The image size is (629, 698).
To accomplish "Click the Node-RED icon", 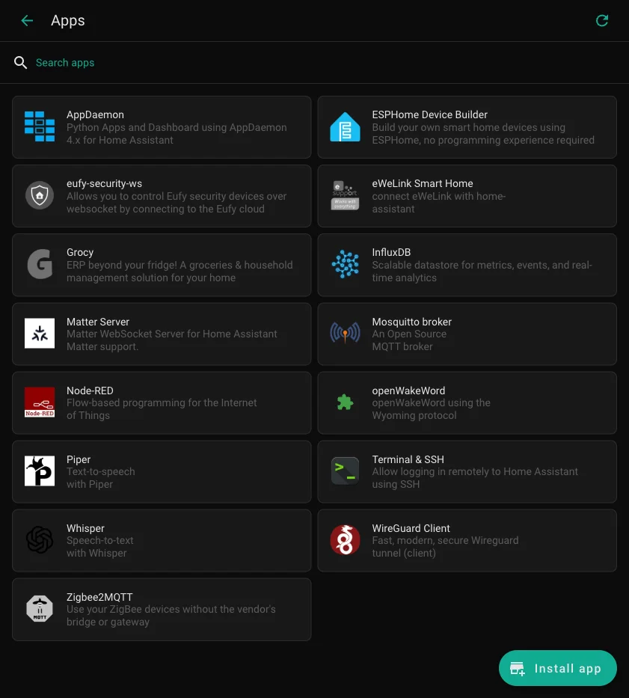I will coord(39,402).
